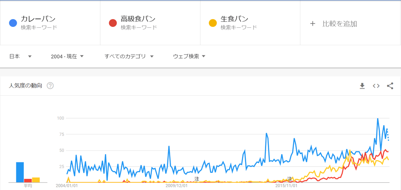This screenshot has height=190, width=401.
Task: Click the yellow 生食パン color dot
Action: tap(213, 23)
